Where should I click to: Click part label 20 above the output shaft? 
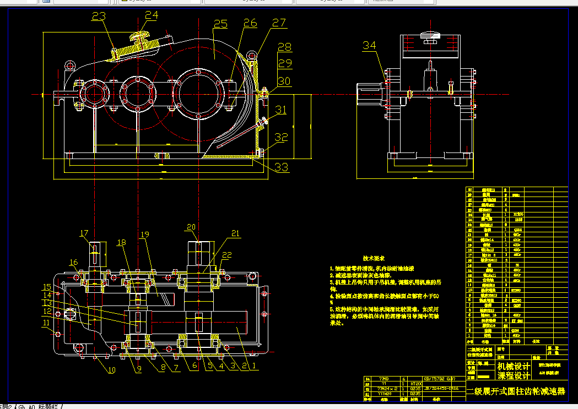(191, 227)
